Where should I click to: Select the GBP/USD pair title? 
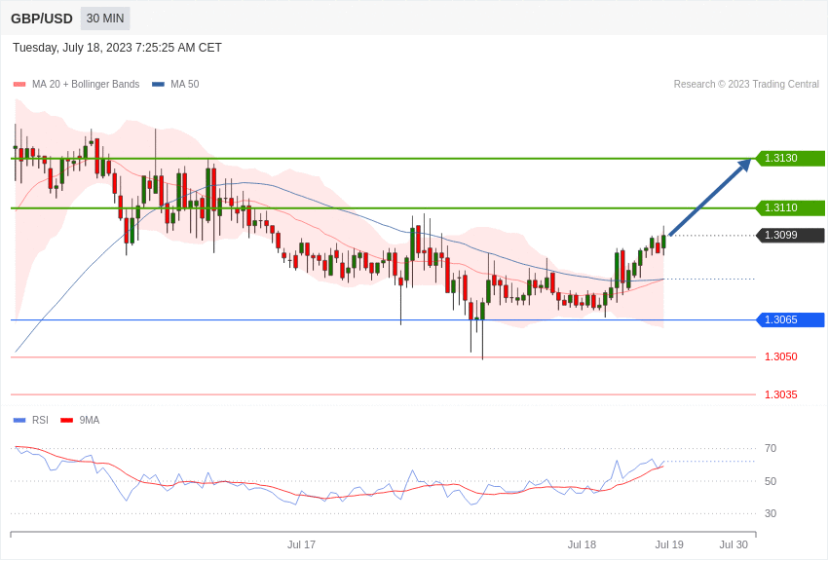[x=42, y=19]
